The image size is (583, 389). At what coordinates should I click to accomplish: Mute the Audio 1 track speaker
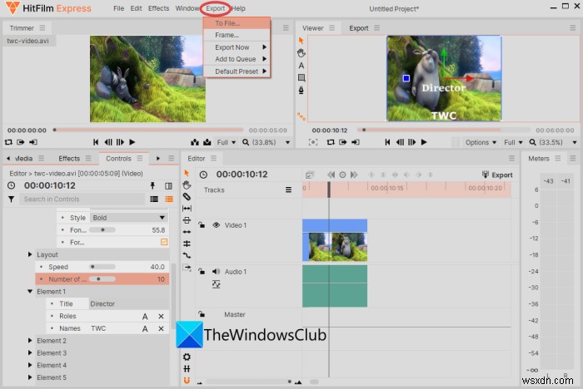pyautogui.click(x=216, y=271)
